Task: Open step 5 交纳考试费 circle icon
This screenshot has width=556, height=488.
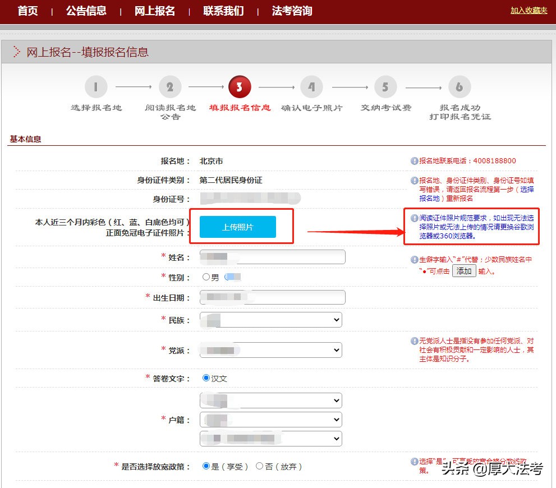Action: tap(385, 87)
